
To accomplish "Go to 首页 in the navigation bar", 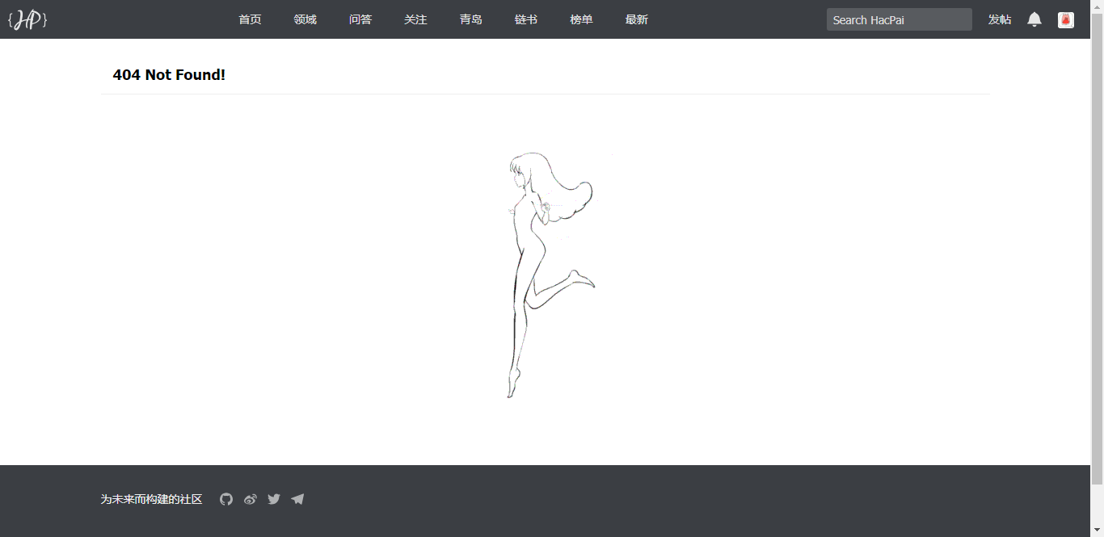I will [250, 19].
